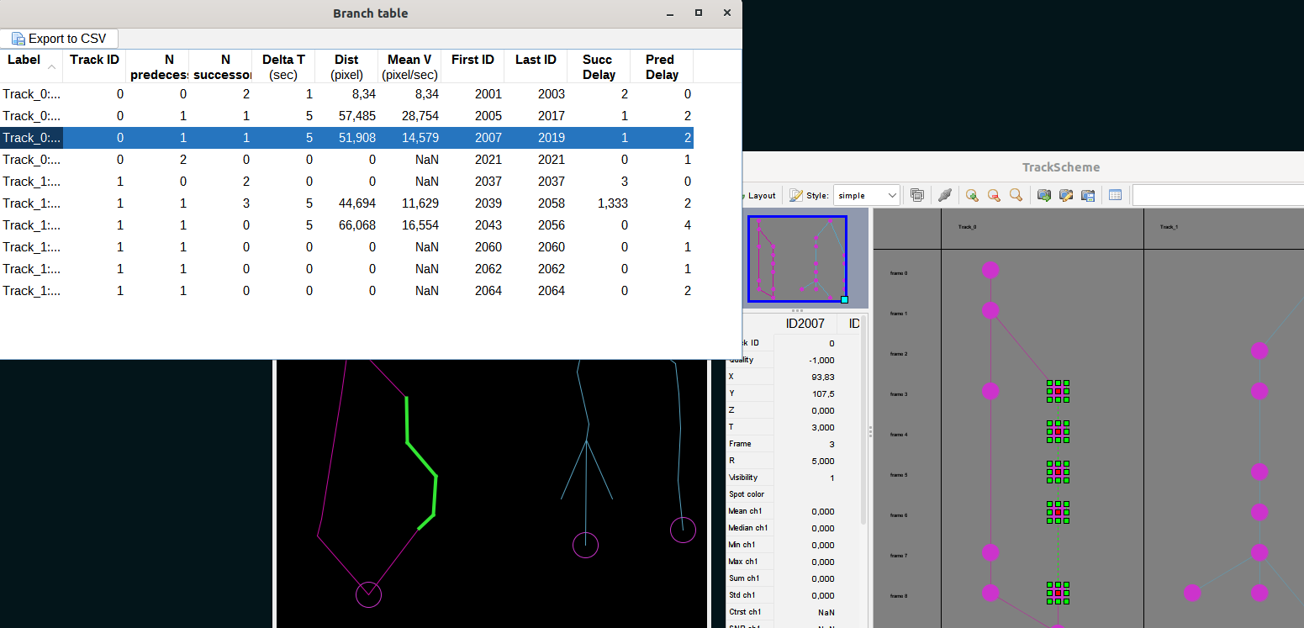The image size is (1304, 628).
Task: Click the TrackScheme search field
Action: pos(1217,195)
